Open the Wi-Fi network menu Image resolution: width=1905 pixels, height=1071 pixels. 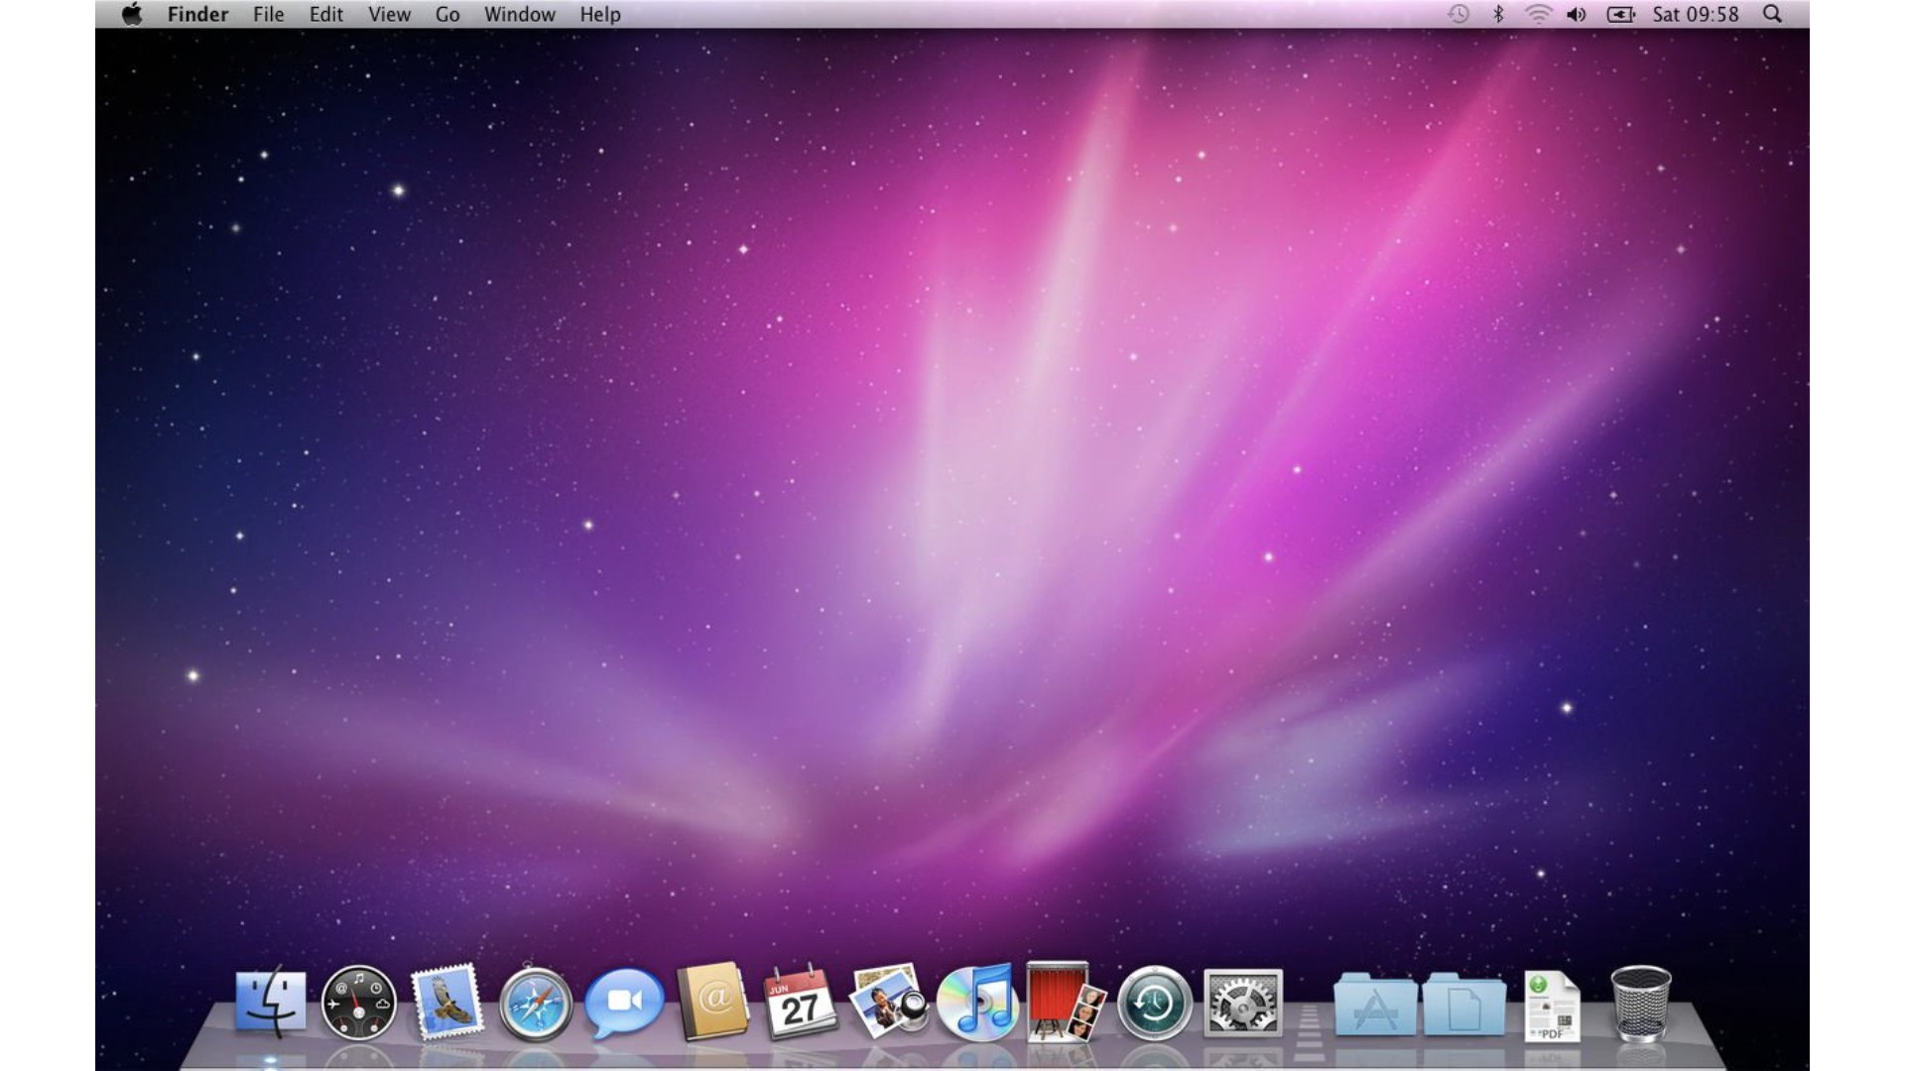click(x=1538, y=14)
